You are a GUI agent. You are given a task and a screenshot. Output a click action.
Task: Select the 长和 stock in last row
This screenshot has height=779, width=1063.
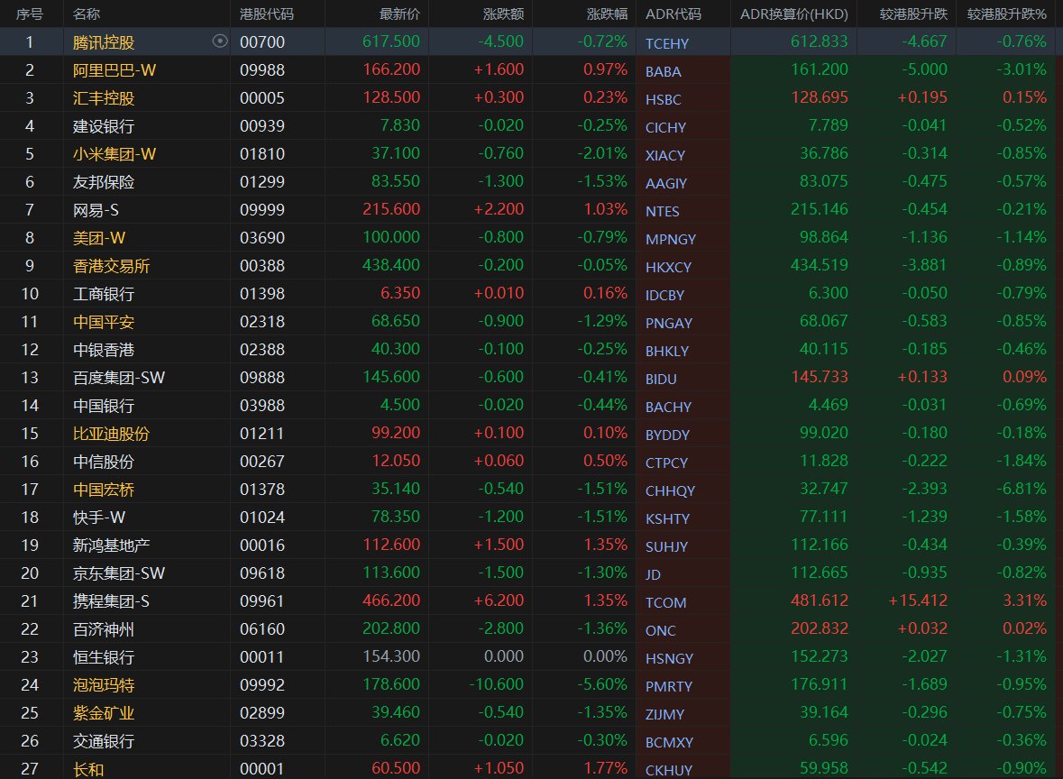tap(88, 769)
